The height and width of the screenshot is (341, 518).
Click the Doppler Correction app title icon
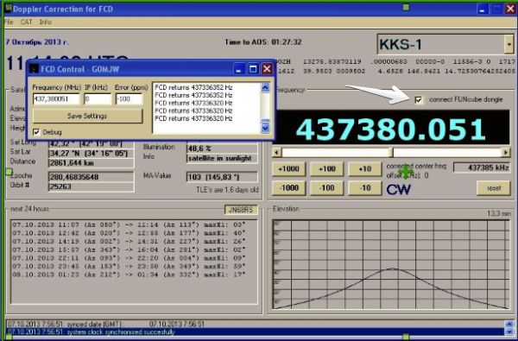tap(9, 9)
